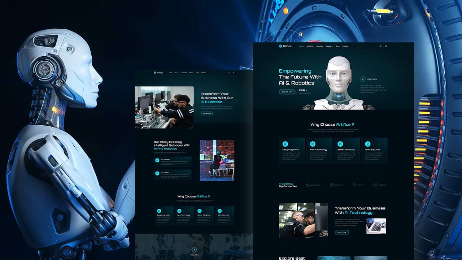The width and height of the screenshot is (462, 260).
Task: Click the 'Our Story Creating Intelligent Solutions' heading
Action: click(x=172, y=145)
